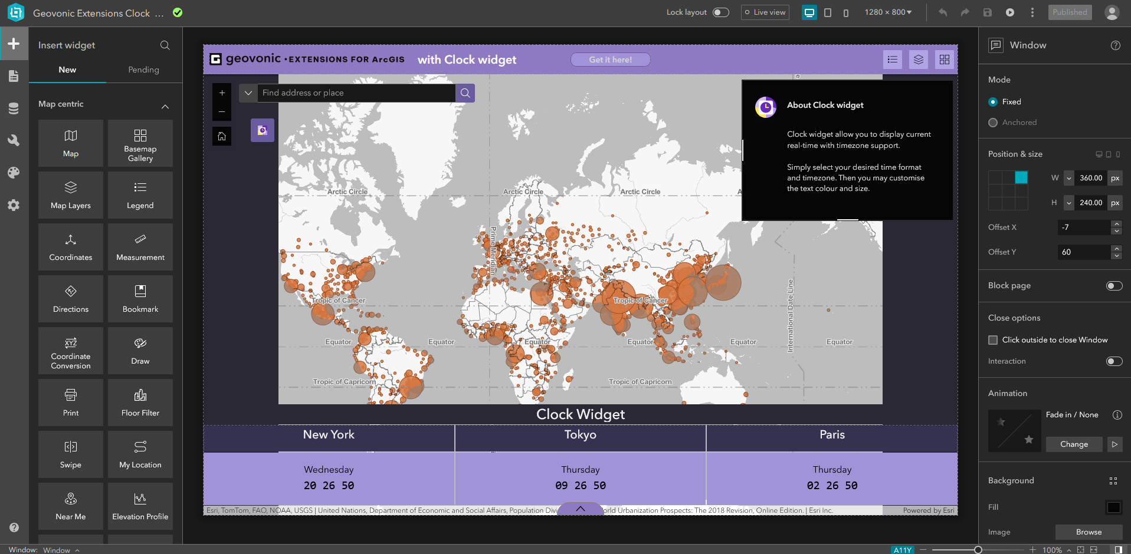Switch to the Pending tab
This screenshot has height=554, width=1131.
tap(144, 70)
